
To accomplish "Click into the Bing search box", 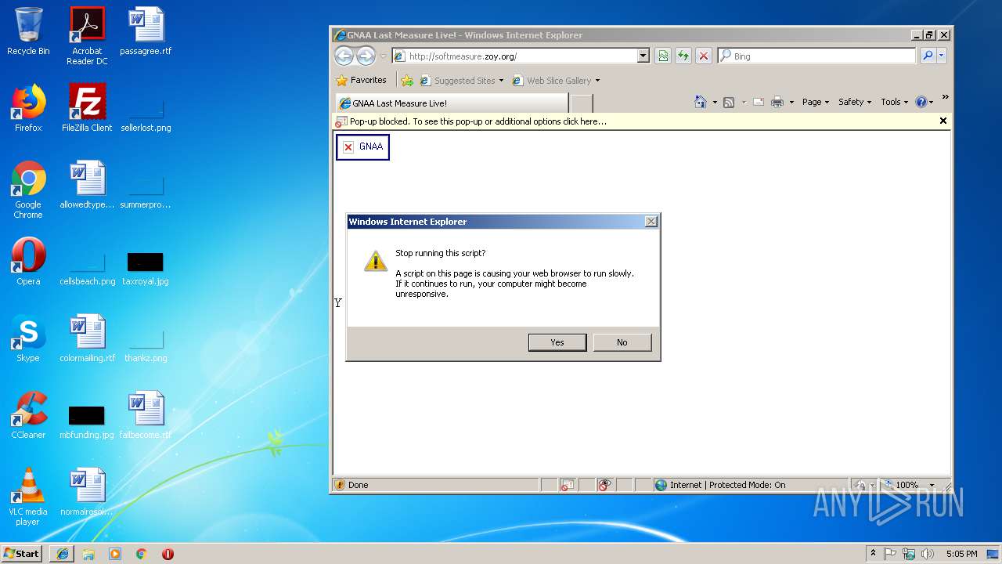I will click(x=822, y=56).
